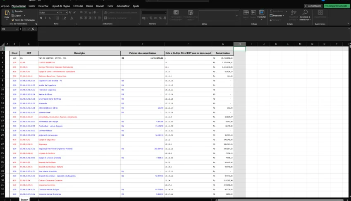Decrease font size with the small A icon

[74, 12]
